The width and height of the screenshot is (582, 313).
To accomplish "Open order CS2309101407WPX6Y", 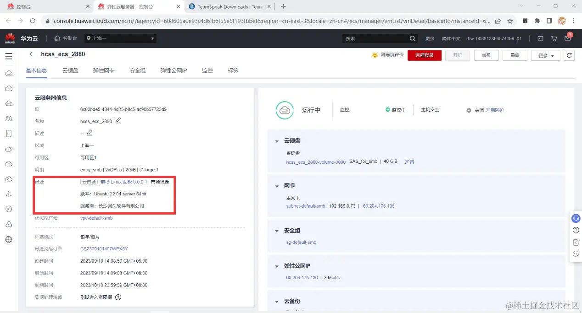I will (104, 249).
